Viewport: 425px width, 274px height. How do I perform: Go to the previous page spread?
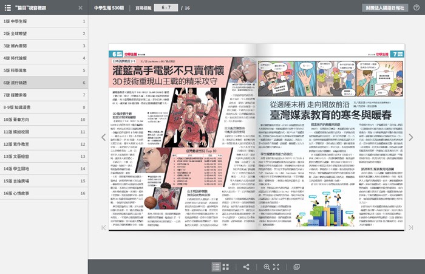click(104, 137)
